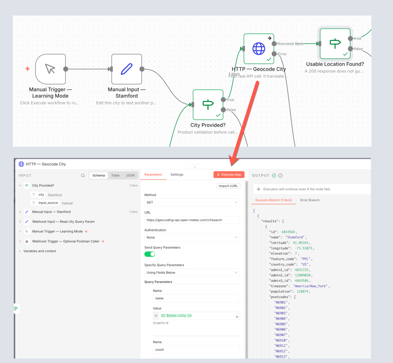Screen dimensions: 393x363
Task: Open the Authentication dropdown showing None
Action: (192, 237)
